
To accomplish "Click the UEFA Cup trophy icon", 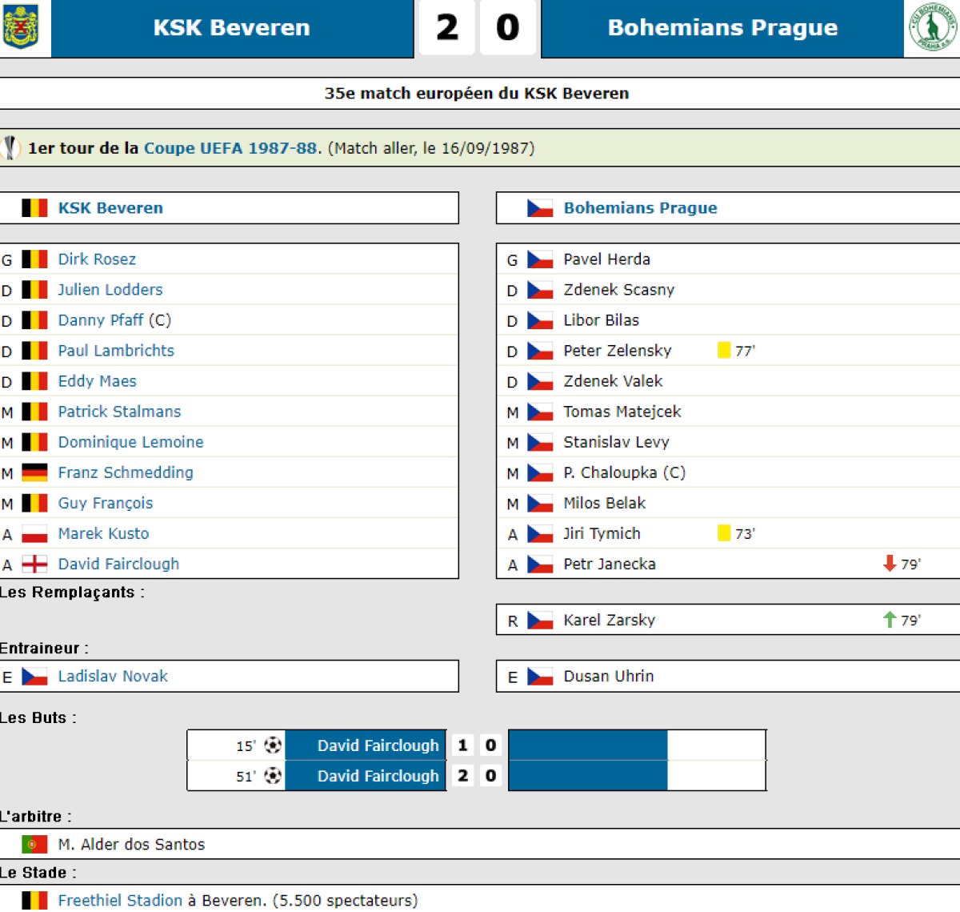I will click(x=10, y=148).
